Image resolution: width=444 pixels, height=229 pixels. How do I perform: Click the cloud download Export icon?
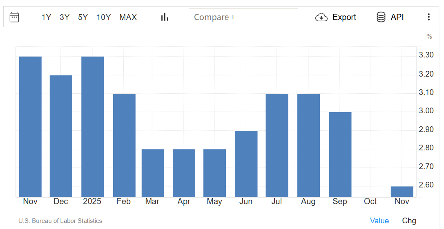321,17
